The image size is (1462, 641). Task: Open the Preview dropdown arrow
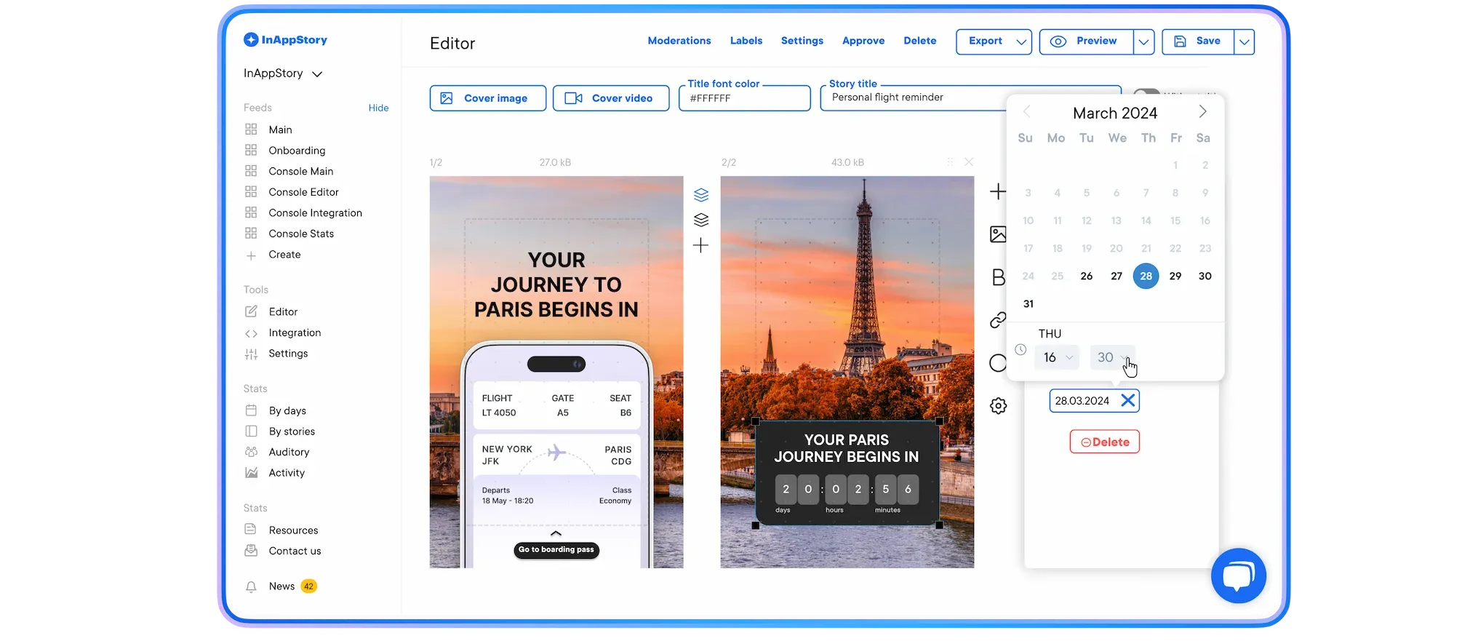[1143, 42]
